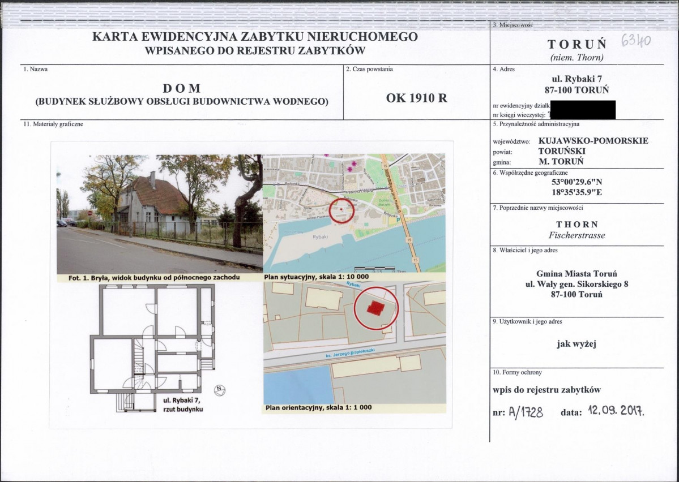Click the address ul. Rybaki 7
Viewport: 679px width, 482px height.
[x=577, y=79]
